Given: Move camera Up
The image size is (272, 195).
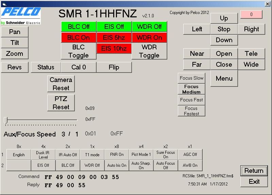Looking at the screenshot, I should (224, 18).
